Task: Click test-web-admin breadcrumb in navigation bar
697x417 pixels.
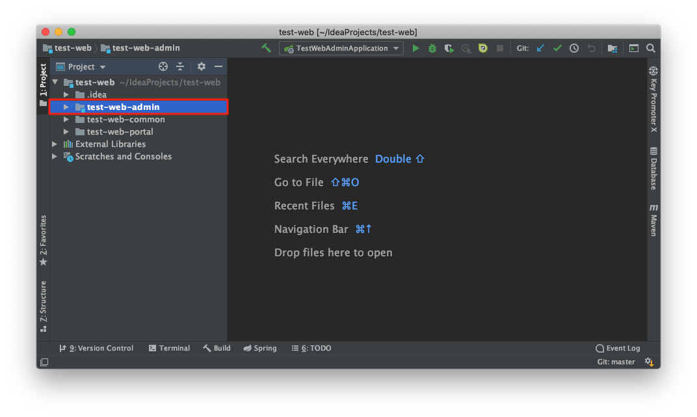Action: click(x=140, y=48)
